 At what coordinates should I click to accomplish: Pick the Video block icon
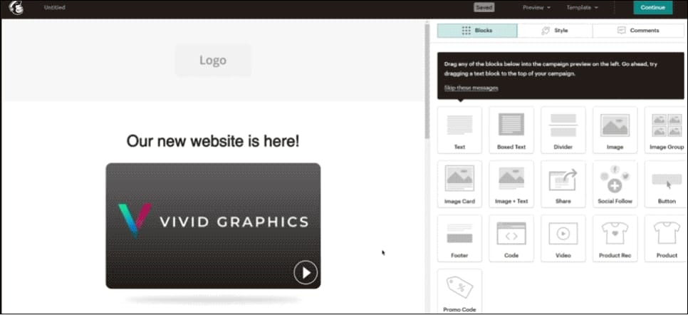click(563, 237)
